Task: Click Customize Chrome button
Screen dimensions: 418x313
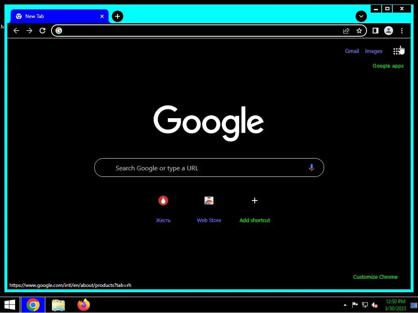Action: coord(376,277)
